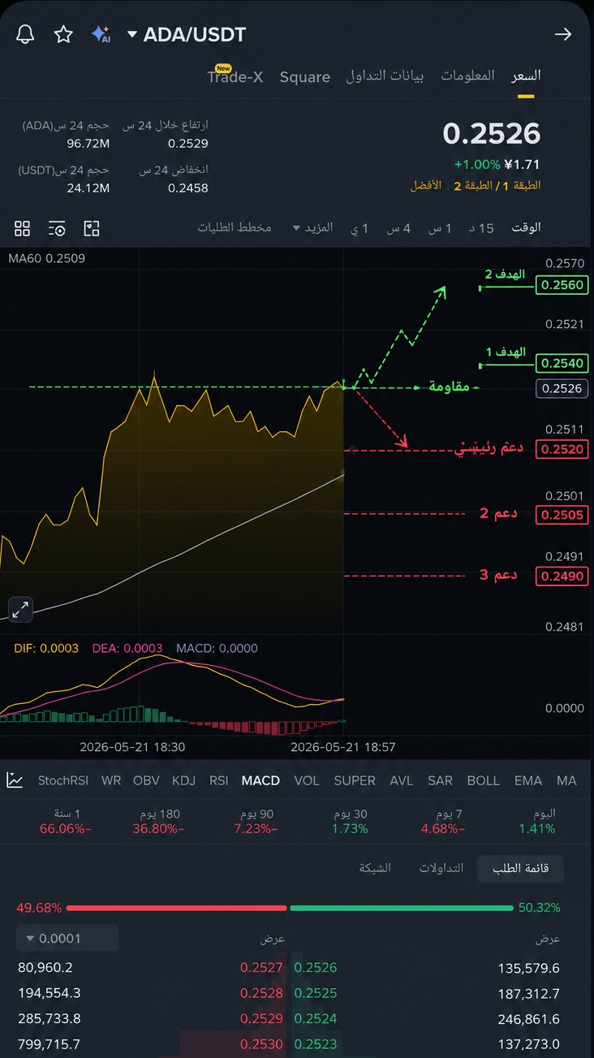
Task: Open chart display settings icon
Action: tap(57, 228)
